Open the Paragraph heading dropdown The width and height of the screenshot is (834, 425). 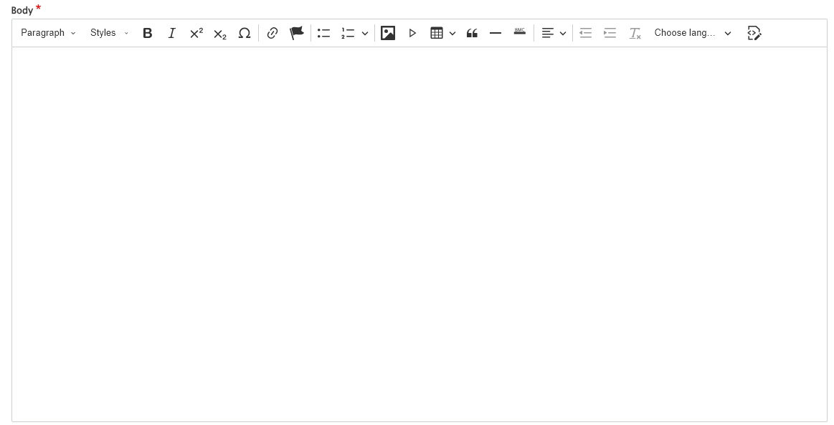click(48, 33)
